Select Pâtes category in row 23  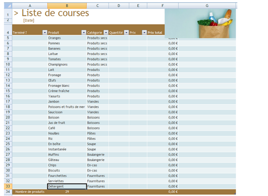pos(97,133)
